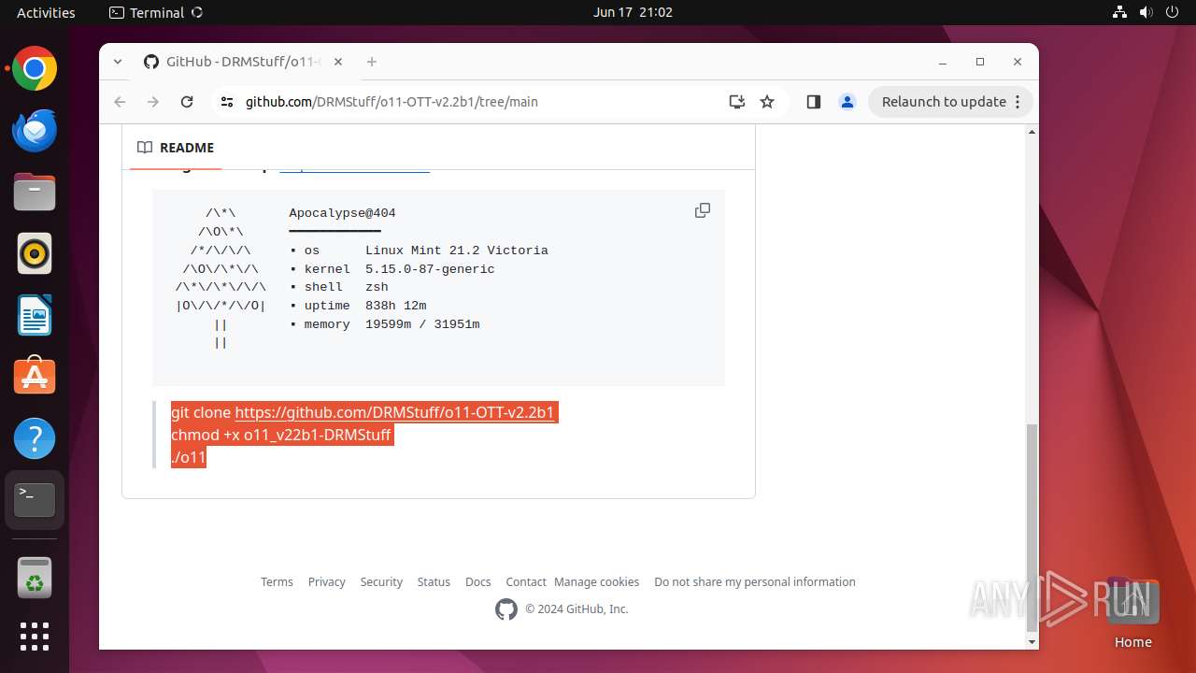The height and width of the screenshot is (673, 1196).
Task: Open the Privacy footer link
Action: (x=327, y=581)
